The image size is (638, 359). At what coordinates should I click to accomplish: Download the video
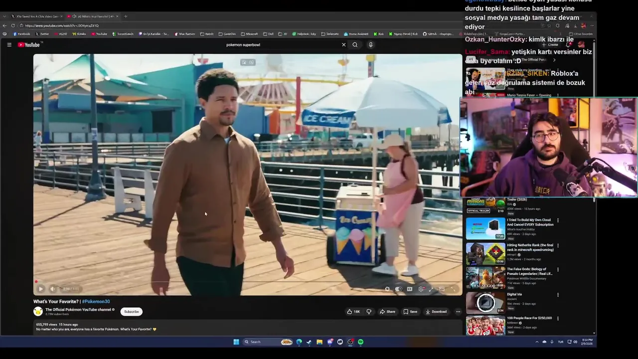click(x=436, y=312)
